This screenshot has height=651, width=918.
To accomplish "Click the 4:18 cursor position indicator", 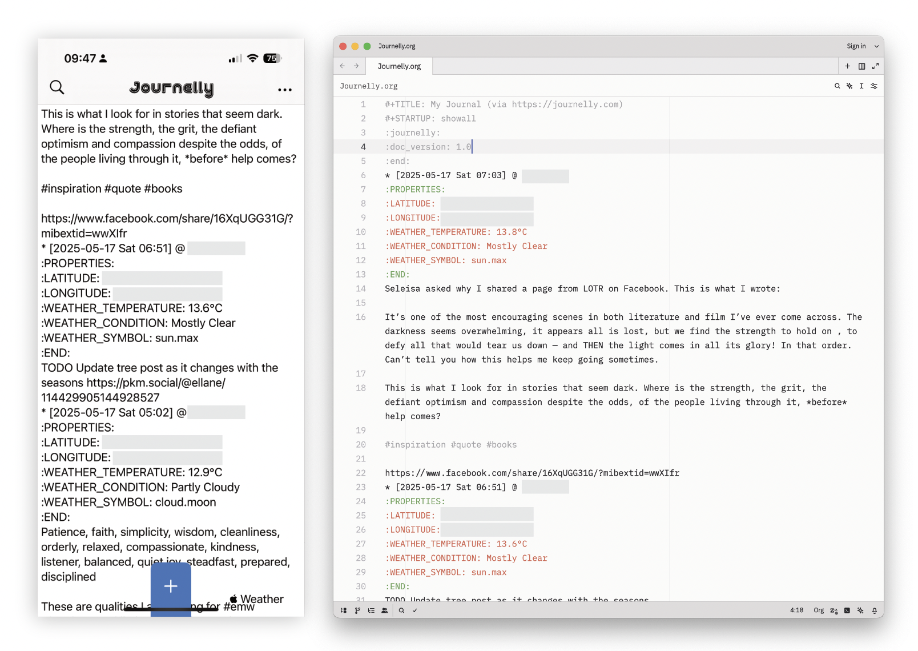I will coord(796,610).
